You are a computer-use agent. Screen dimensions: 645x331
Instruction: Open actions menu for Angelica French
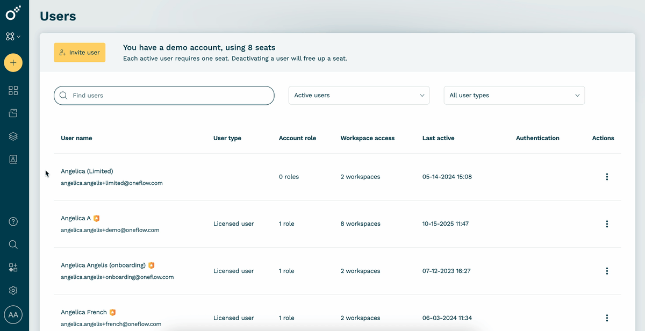click(607, 318)
